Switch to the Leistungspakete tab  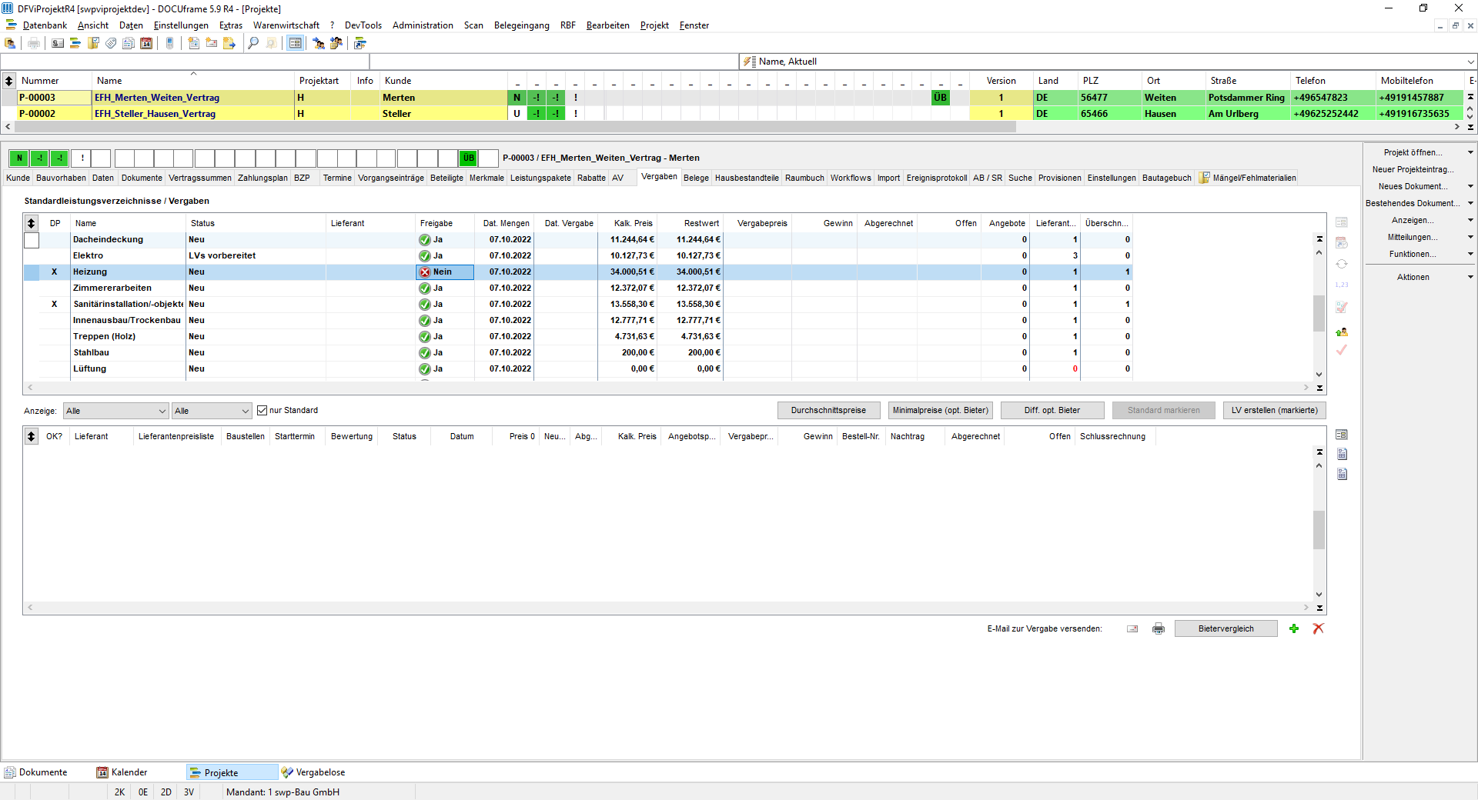[x=540, y=178]
